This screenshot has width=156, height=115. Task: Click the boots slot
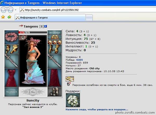[x=55, y=92]
